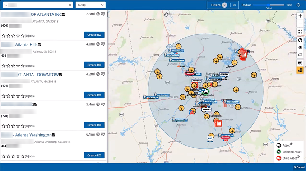Open the map layers icon
This screenshot has width=306, height=171.
(x=300, y=47)
